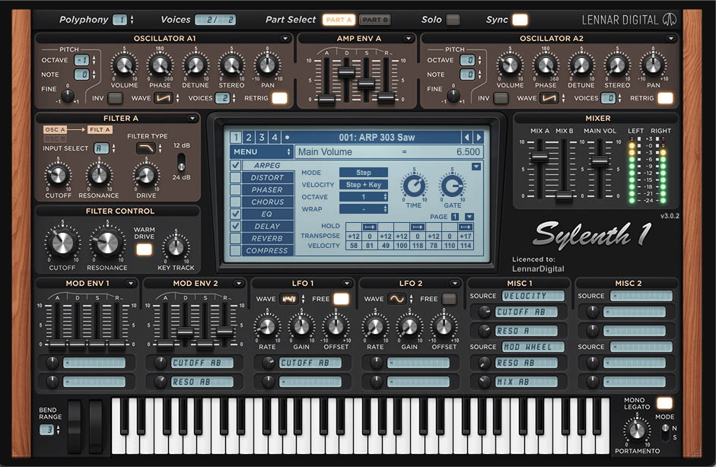Click the Filter A filter type curve icon
716x467 pixels.
pos(148,148)
